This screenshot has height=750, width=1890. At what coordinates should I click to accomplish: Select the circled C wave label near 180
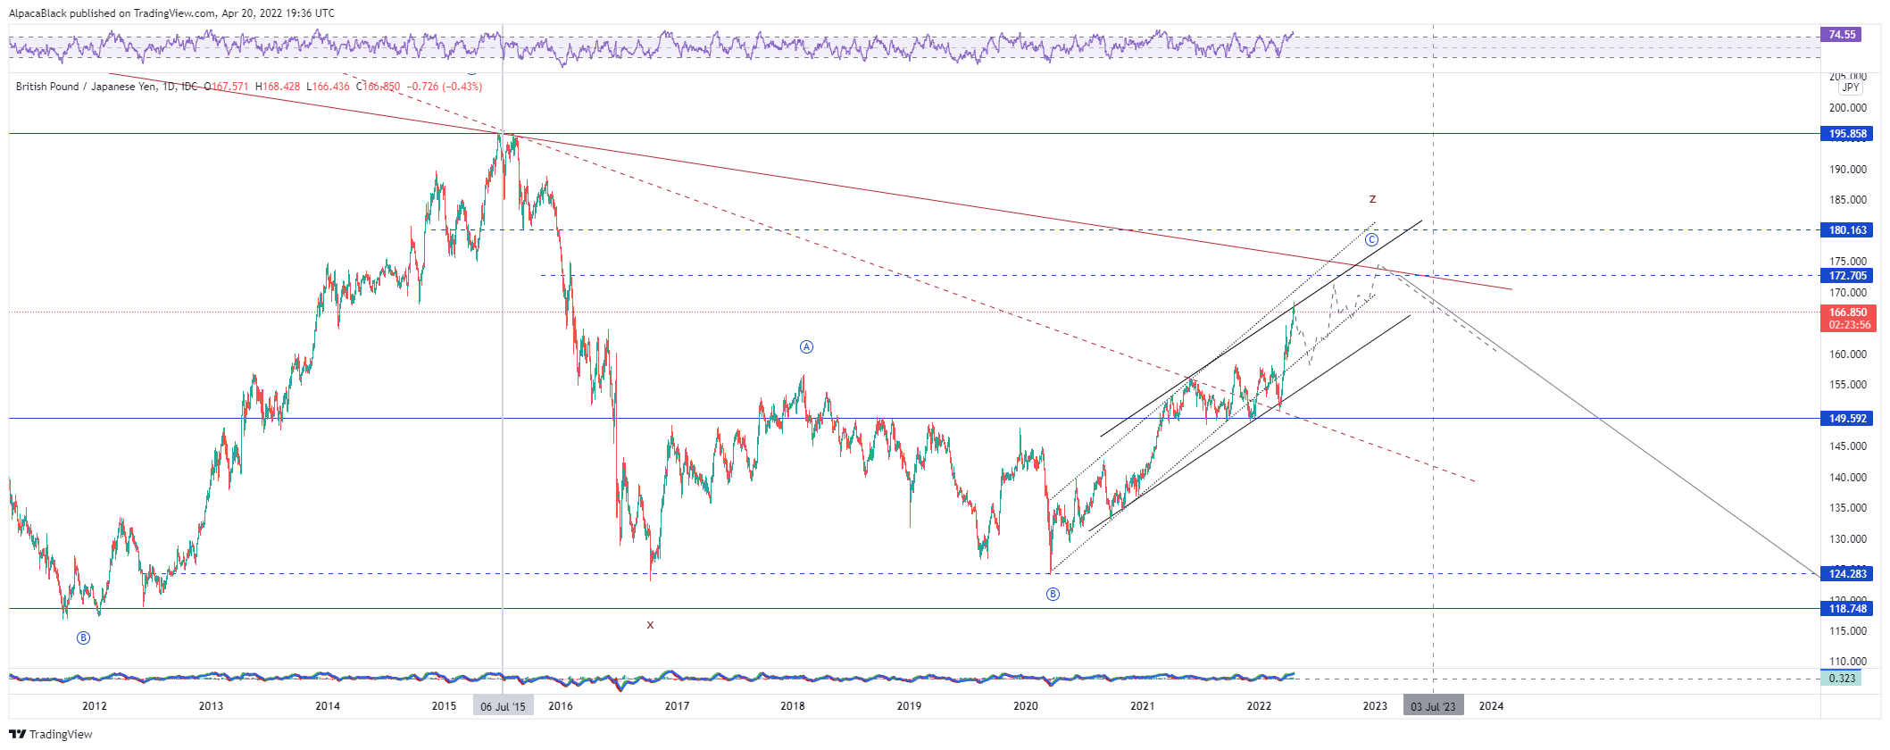(x=1371, y=239)
